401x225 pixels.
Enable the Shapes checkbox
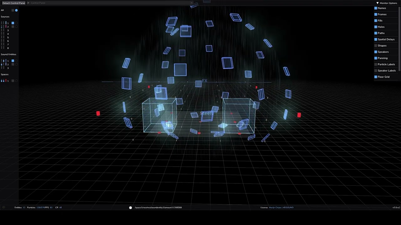pos(376,46)
